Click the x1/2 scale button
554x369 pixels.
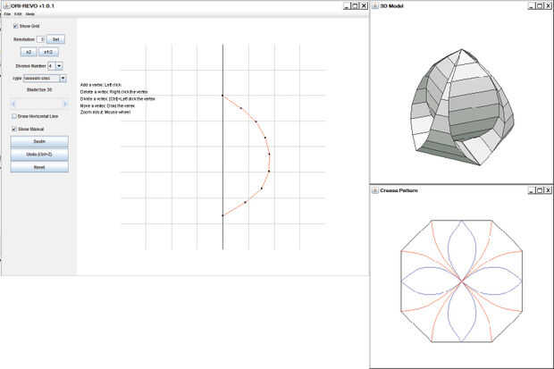coord(48,52)
